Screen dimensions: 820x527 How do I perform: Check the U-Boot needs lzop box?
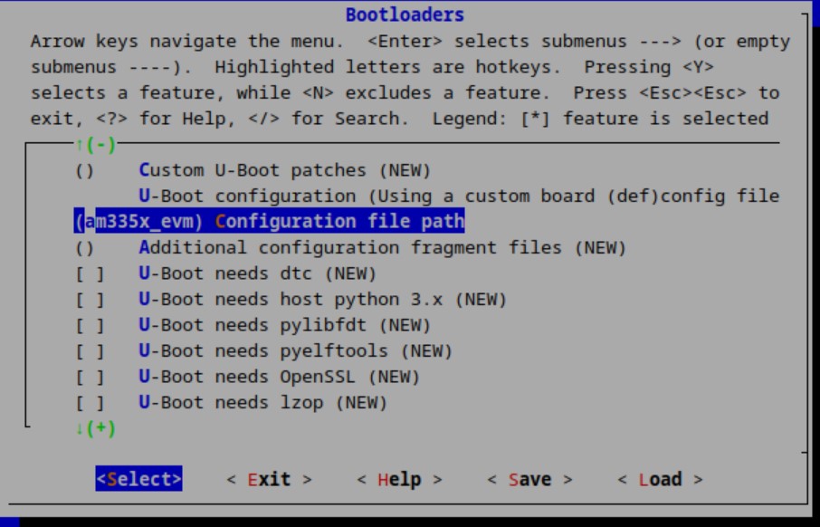[x=89, y=403]
